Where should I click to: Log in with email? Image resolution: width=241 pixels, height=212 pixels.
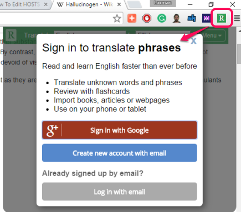point(120,192)
